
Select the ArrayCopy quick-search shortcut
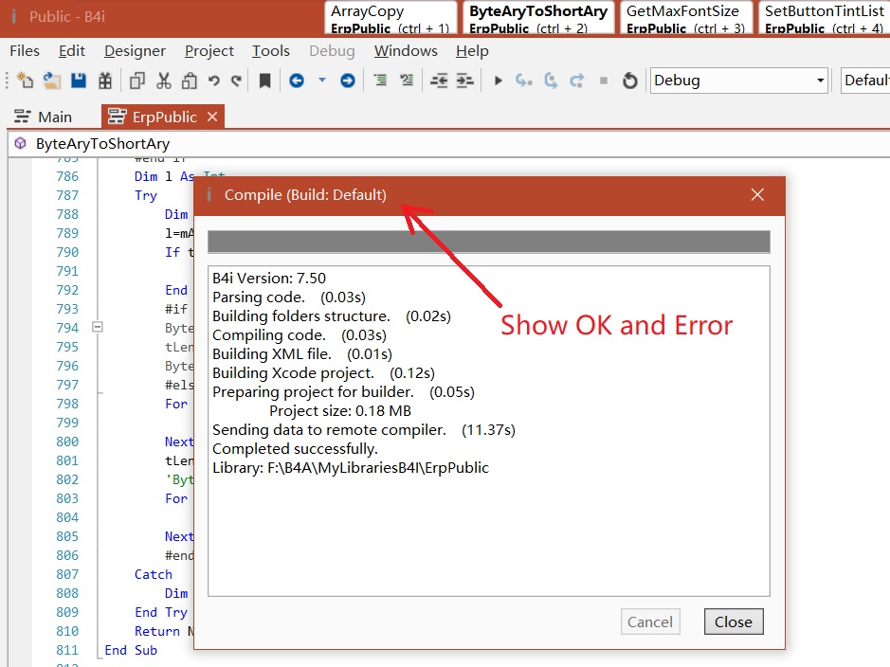[390, 17]
